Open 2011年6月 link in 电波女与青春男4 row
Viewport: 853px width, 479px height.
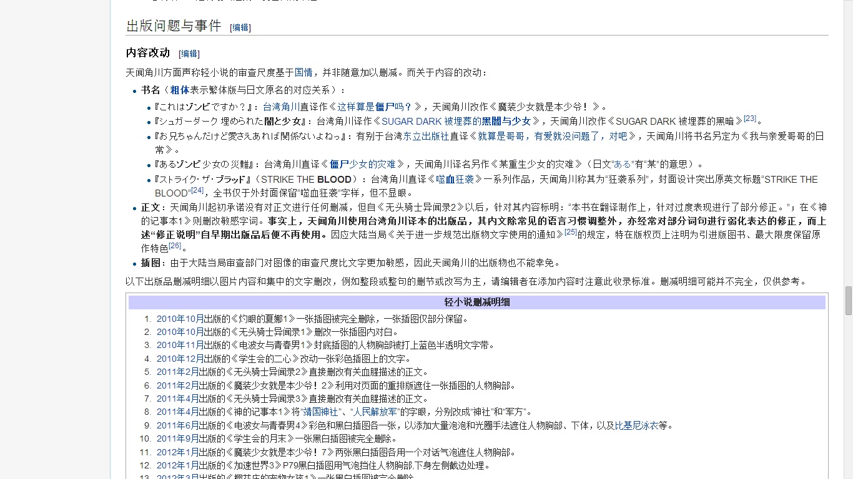178,426
